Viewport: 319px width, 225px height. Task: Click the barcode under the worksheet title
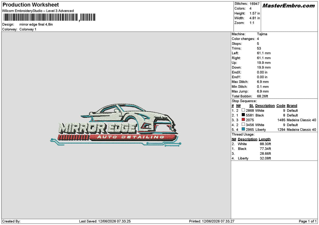49,18
